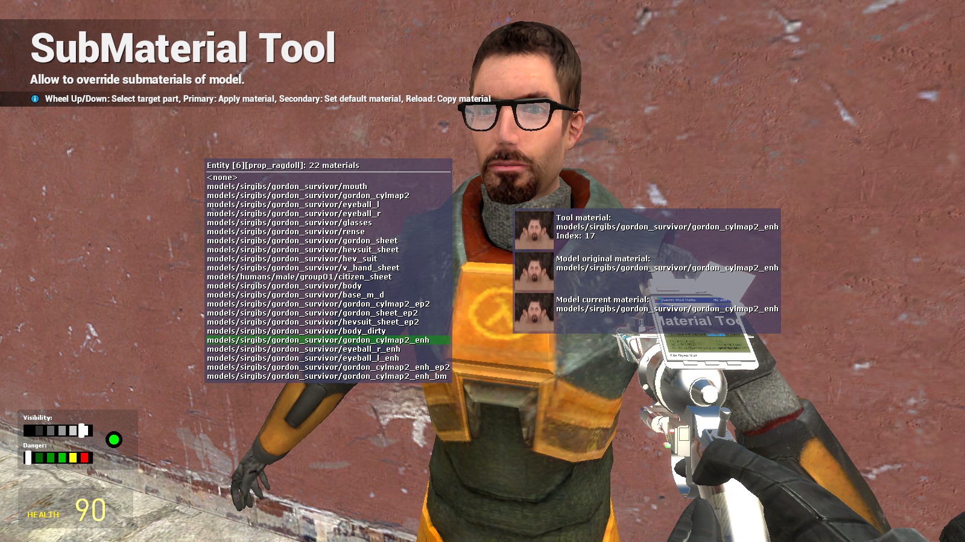Choose the gordon_survivor/hevsuit_sheet_ep2 row
965x542 pixels.
pos(328,322)
